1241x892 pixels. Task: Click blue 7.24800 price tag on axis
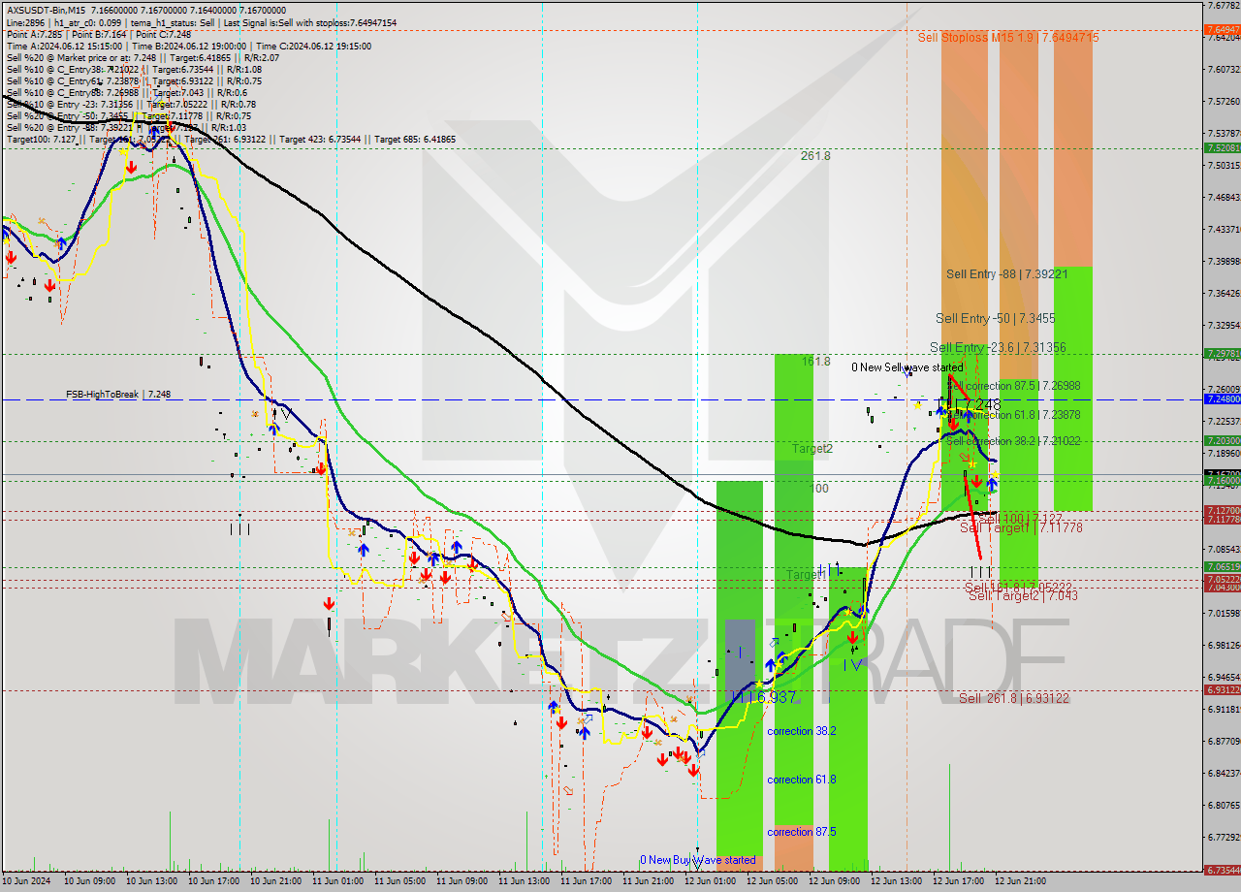1222,398
